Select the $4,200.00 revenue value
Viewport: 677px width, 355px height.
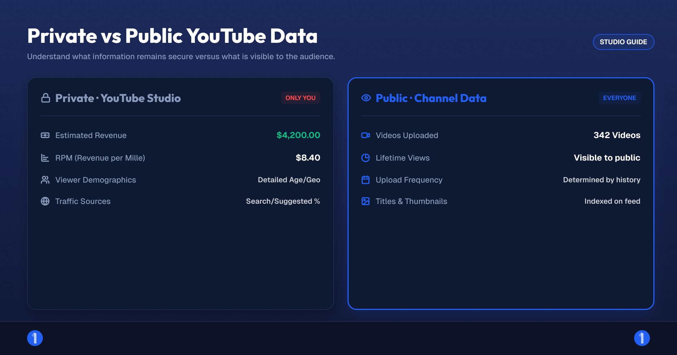[298, 135]
